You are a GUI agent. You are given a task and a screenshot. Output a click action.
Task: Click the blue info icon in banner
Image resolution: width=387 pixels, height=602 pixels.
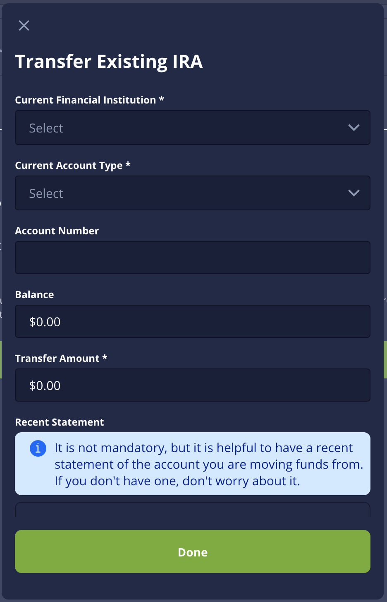click(x=38, y=448)
